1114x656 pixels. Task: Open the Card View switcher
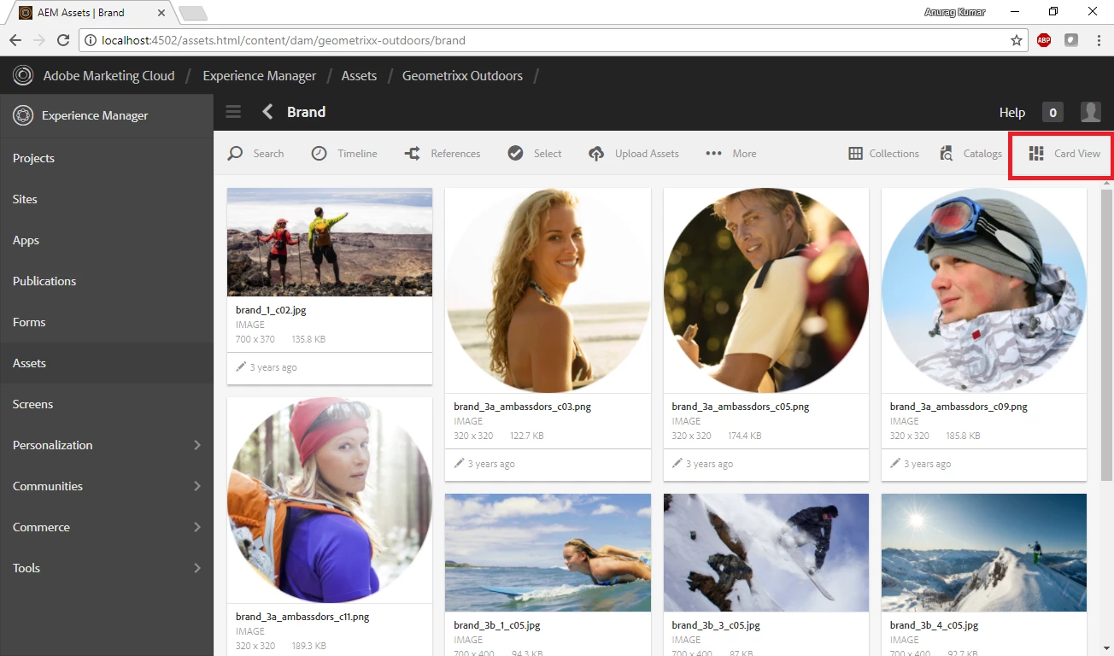[x=1064, y=154]
